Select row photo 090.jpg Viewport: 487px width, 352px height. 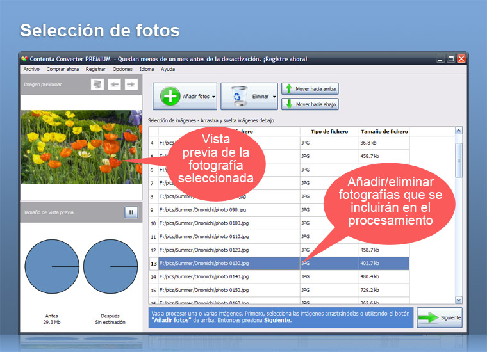pos(279,210)
